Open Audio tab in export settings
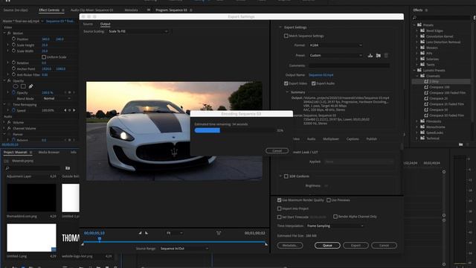This screenshot has width=476, height=268. (x=311, y=139)
